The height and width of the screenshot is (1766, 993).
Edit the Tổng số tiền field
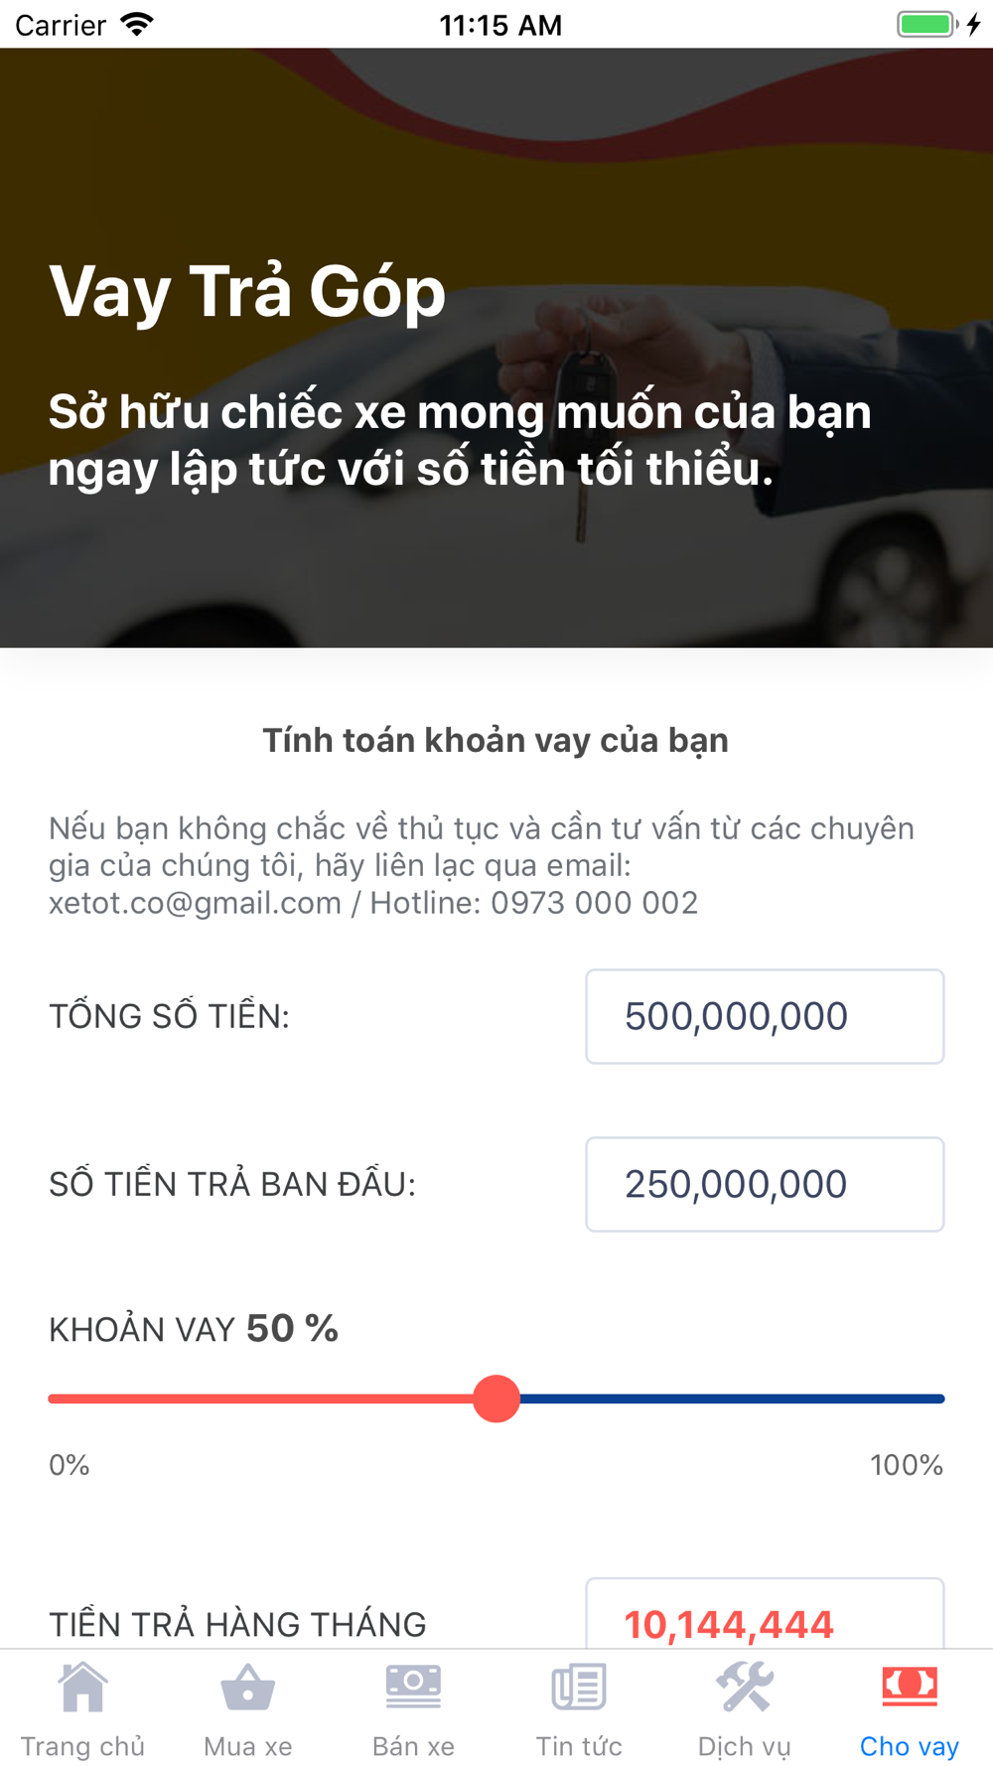(765, 1016)
